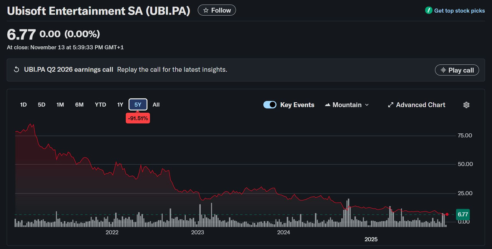Open the Mountain chart type dropdown
492x249 pixels.
point(347,105)
